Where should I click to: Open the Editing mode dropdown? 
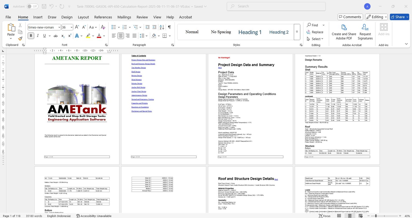(376, 17)
